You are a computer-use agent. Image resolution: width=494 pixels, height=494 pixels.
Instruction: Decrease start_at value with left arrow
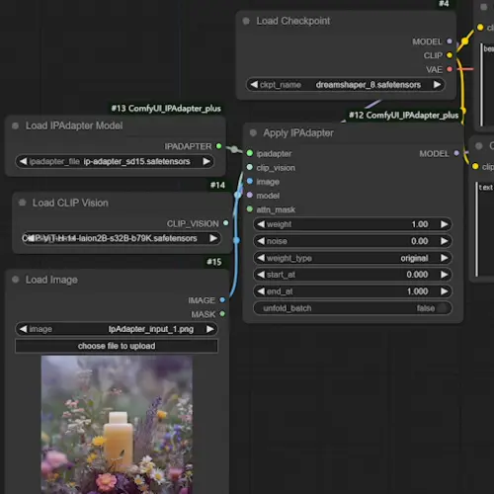point(261,275)
